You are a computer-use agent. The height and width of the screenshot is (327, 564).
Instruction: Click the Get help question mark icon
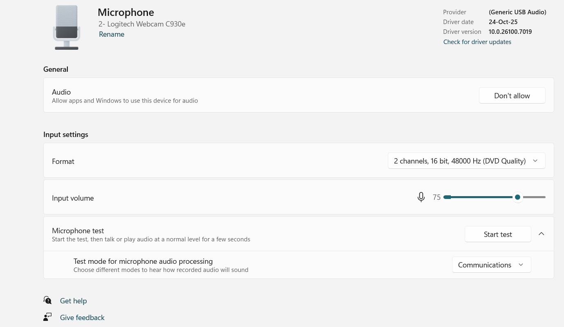pos(47,300)
